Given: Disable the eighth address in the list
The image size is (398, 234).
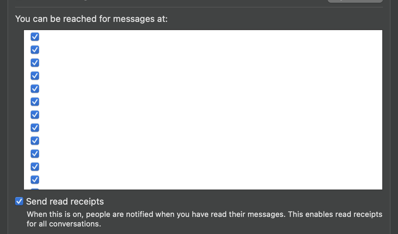Looking at the screenshot, I should [x=35, y=128].
